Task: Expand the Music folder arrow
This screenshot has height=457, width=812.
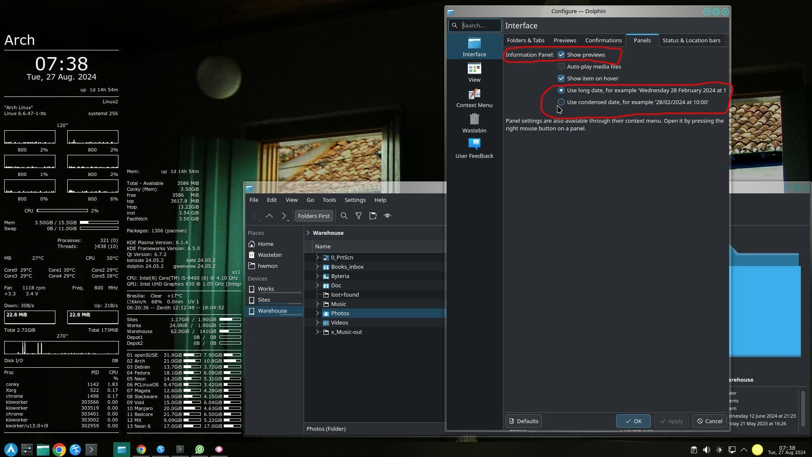Action: (x=317, y=304)
